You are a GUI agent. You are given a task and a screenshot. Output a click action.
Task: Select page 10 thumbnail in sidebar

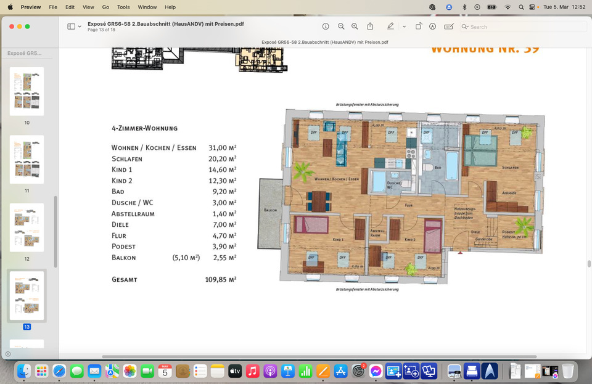tap(27, 91)
